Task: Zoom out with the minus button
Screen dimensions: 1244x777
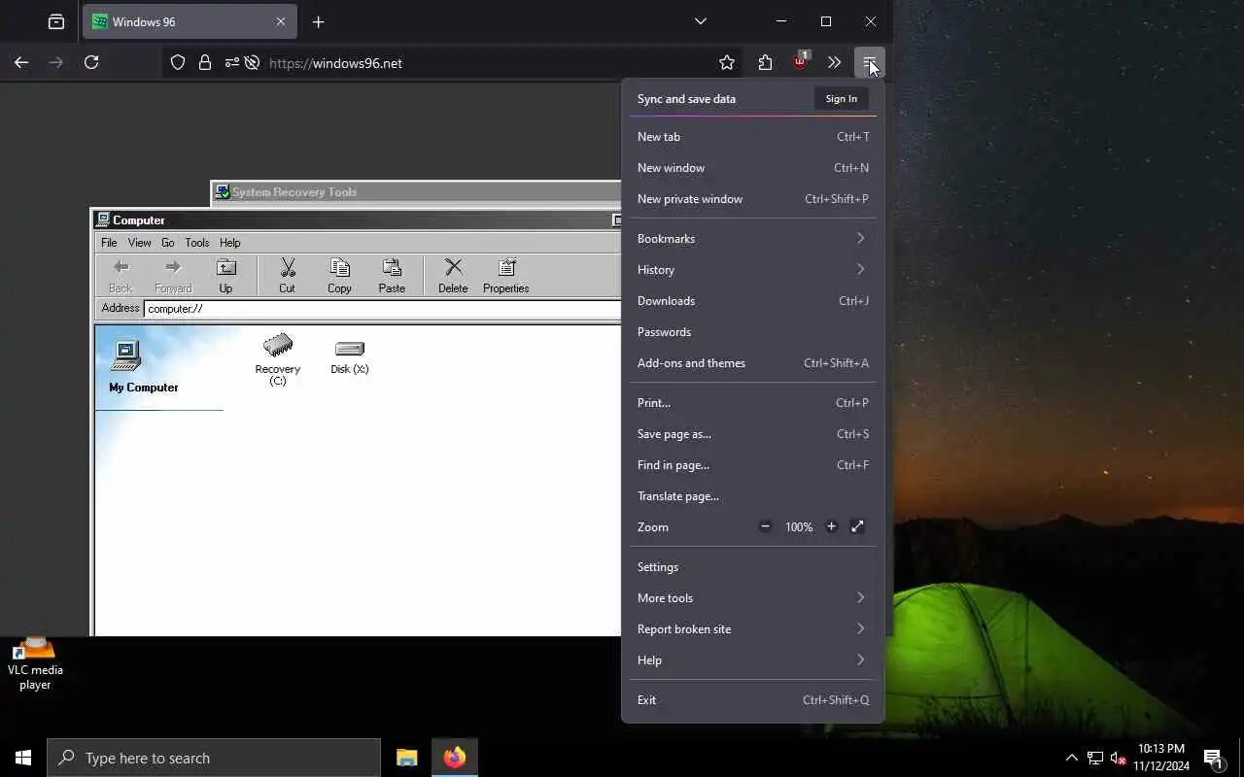Action: pos(765,526)
